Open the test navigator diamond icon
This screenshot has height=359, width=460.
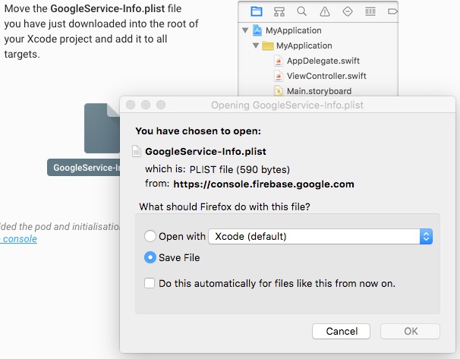click(x=348, y=11)
